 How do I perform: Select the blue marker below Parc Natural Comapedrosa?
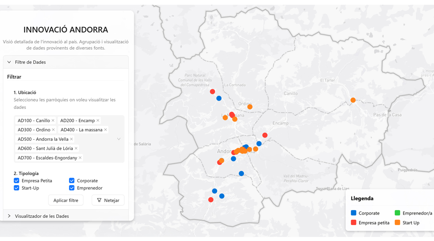[x=219, y=98]
